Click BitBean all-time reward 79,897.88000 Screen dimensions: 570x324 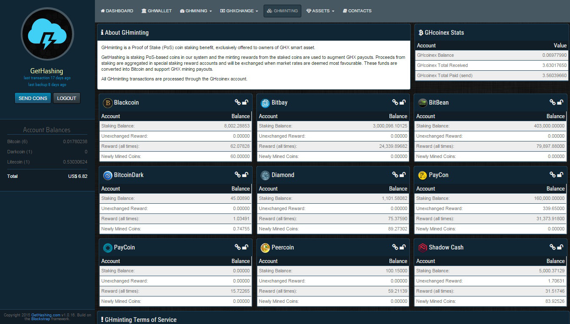pyautogui.click(x=550, y=146)
